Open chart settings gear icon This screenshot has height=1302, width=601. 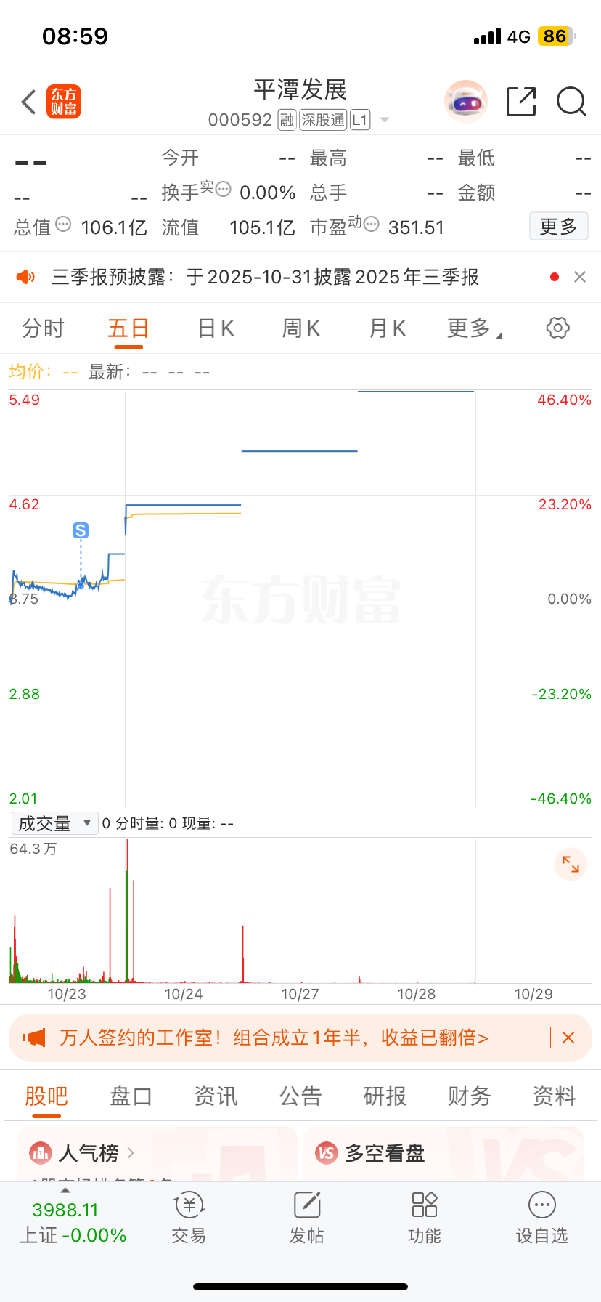[x=557, y=328]
